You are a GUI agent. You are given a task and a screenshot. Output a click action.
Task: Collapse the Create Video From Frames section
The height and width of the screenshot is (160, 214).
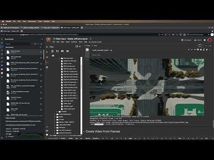tap(84, 132)
